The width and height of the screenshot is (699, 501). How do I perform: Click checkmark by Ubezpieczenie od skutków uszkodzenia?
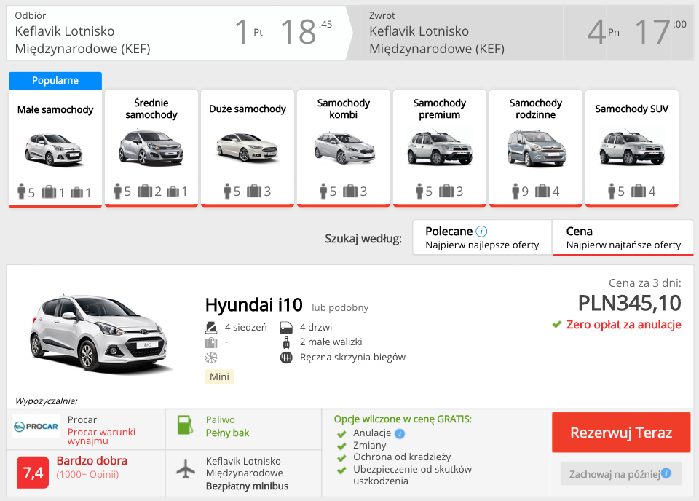click(341, 470)
